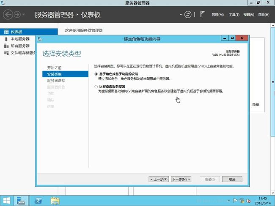The width and height of the screenshot is (275, 206).
Task: Click the Action Center flag tray icon
Action: pos(235,201)
